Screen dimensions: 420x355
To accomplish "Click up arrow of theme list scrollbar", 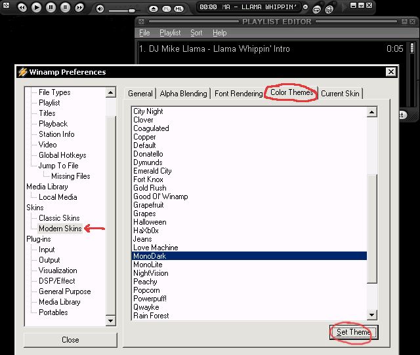I will pyautogui.click(x=372, y=112).
